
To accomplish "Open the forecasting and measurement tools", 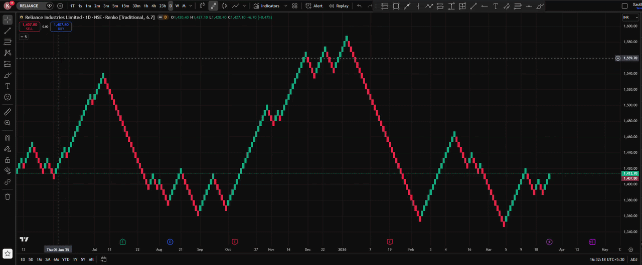I will (8, 64).
